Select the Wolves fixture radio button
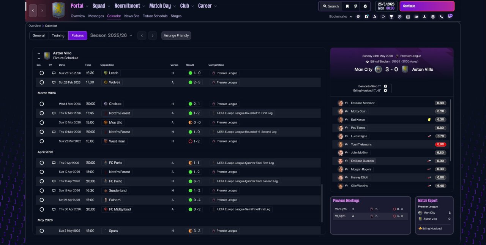486x245 pixels. [42, 82]
